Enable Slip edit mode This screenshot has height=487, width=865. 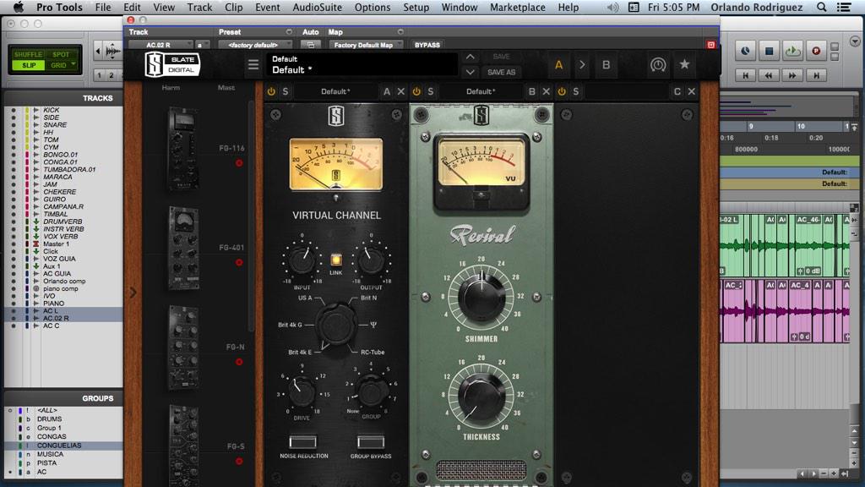coord(28,65)
